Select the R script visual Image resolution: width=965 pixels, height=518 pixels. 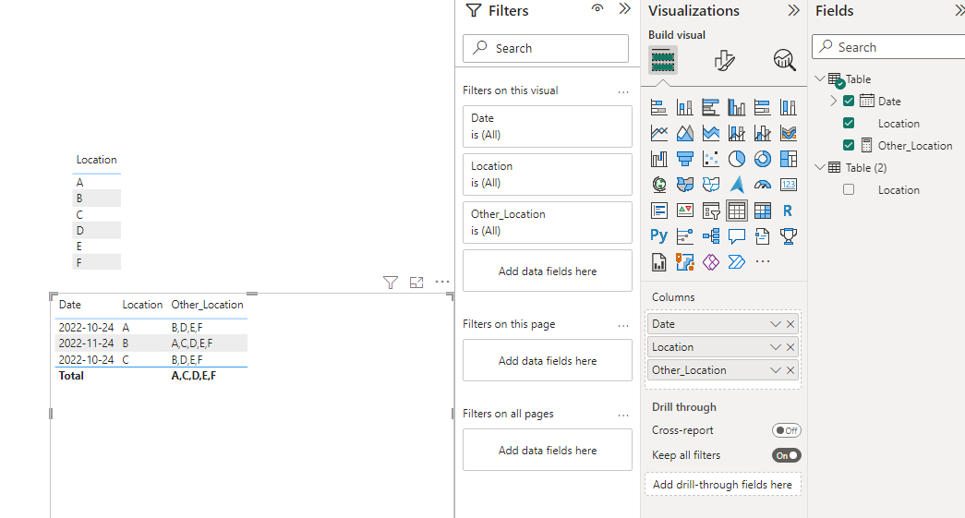[x=788, y=211]
